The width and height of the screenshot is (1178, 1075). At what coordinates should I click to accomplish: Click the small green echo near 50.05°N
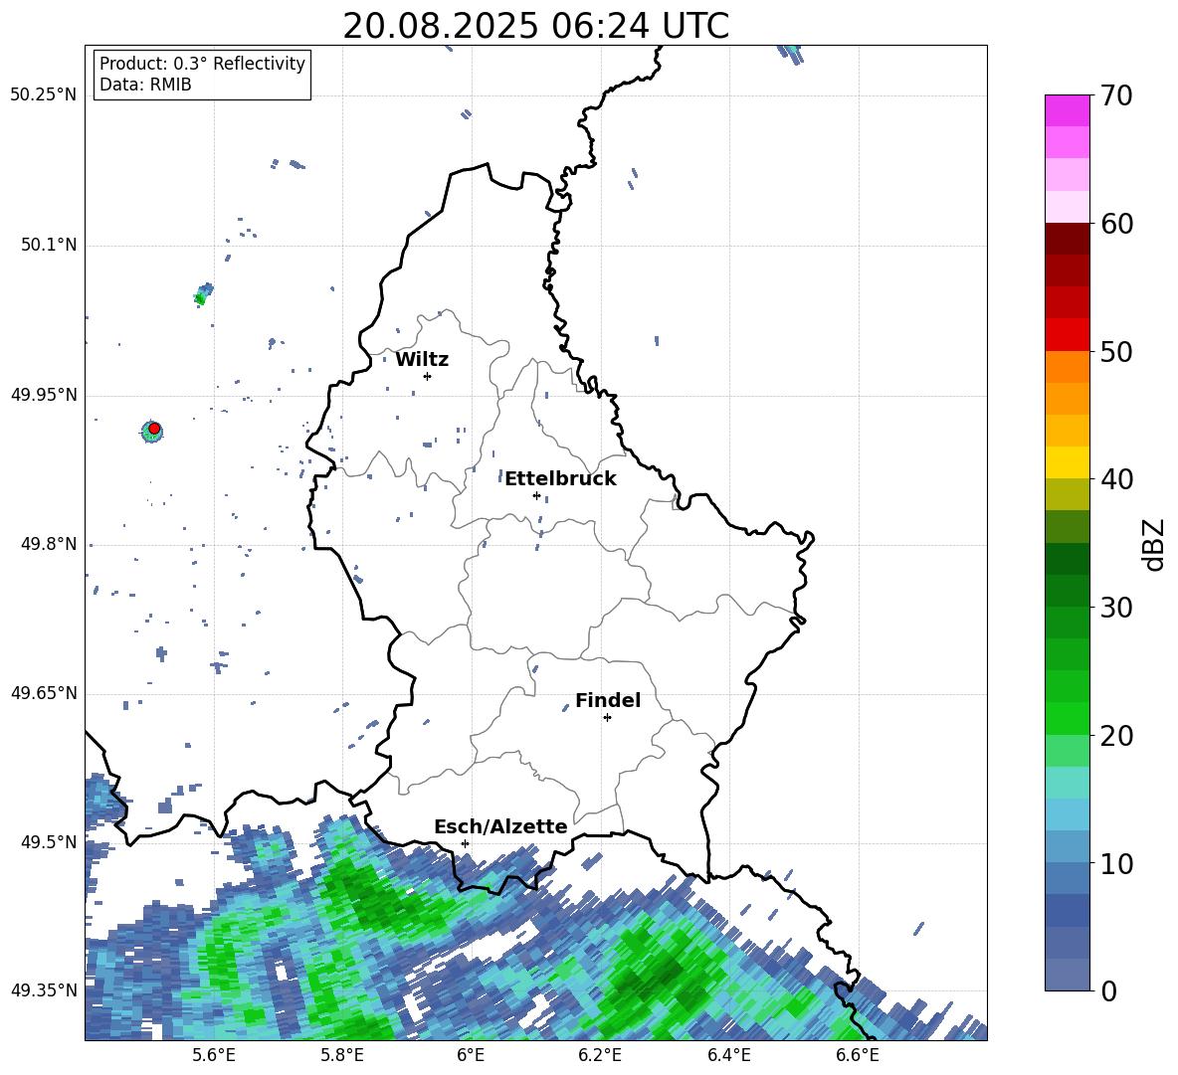(x=203, y=293)
